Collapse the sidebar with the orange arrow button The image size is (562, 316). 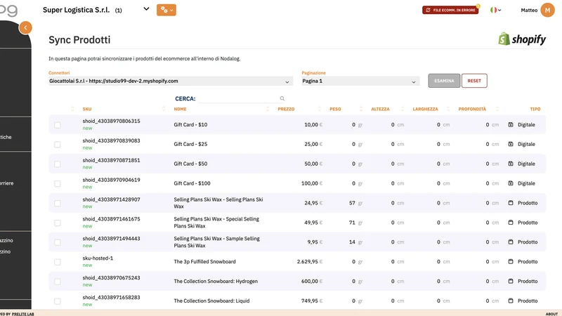point(25,27)
